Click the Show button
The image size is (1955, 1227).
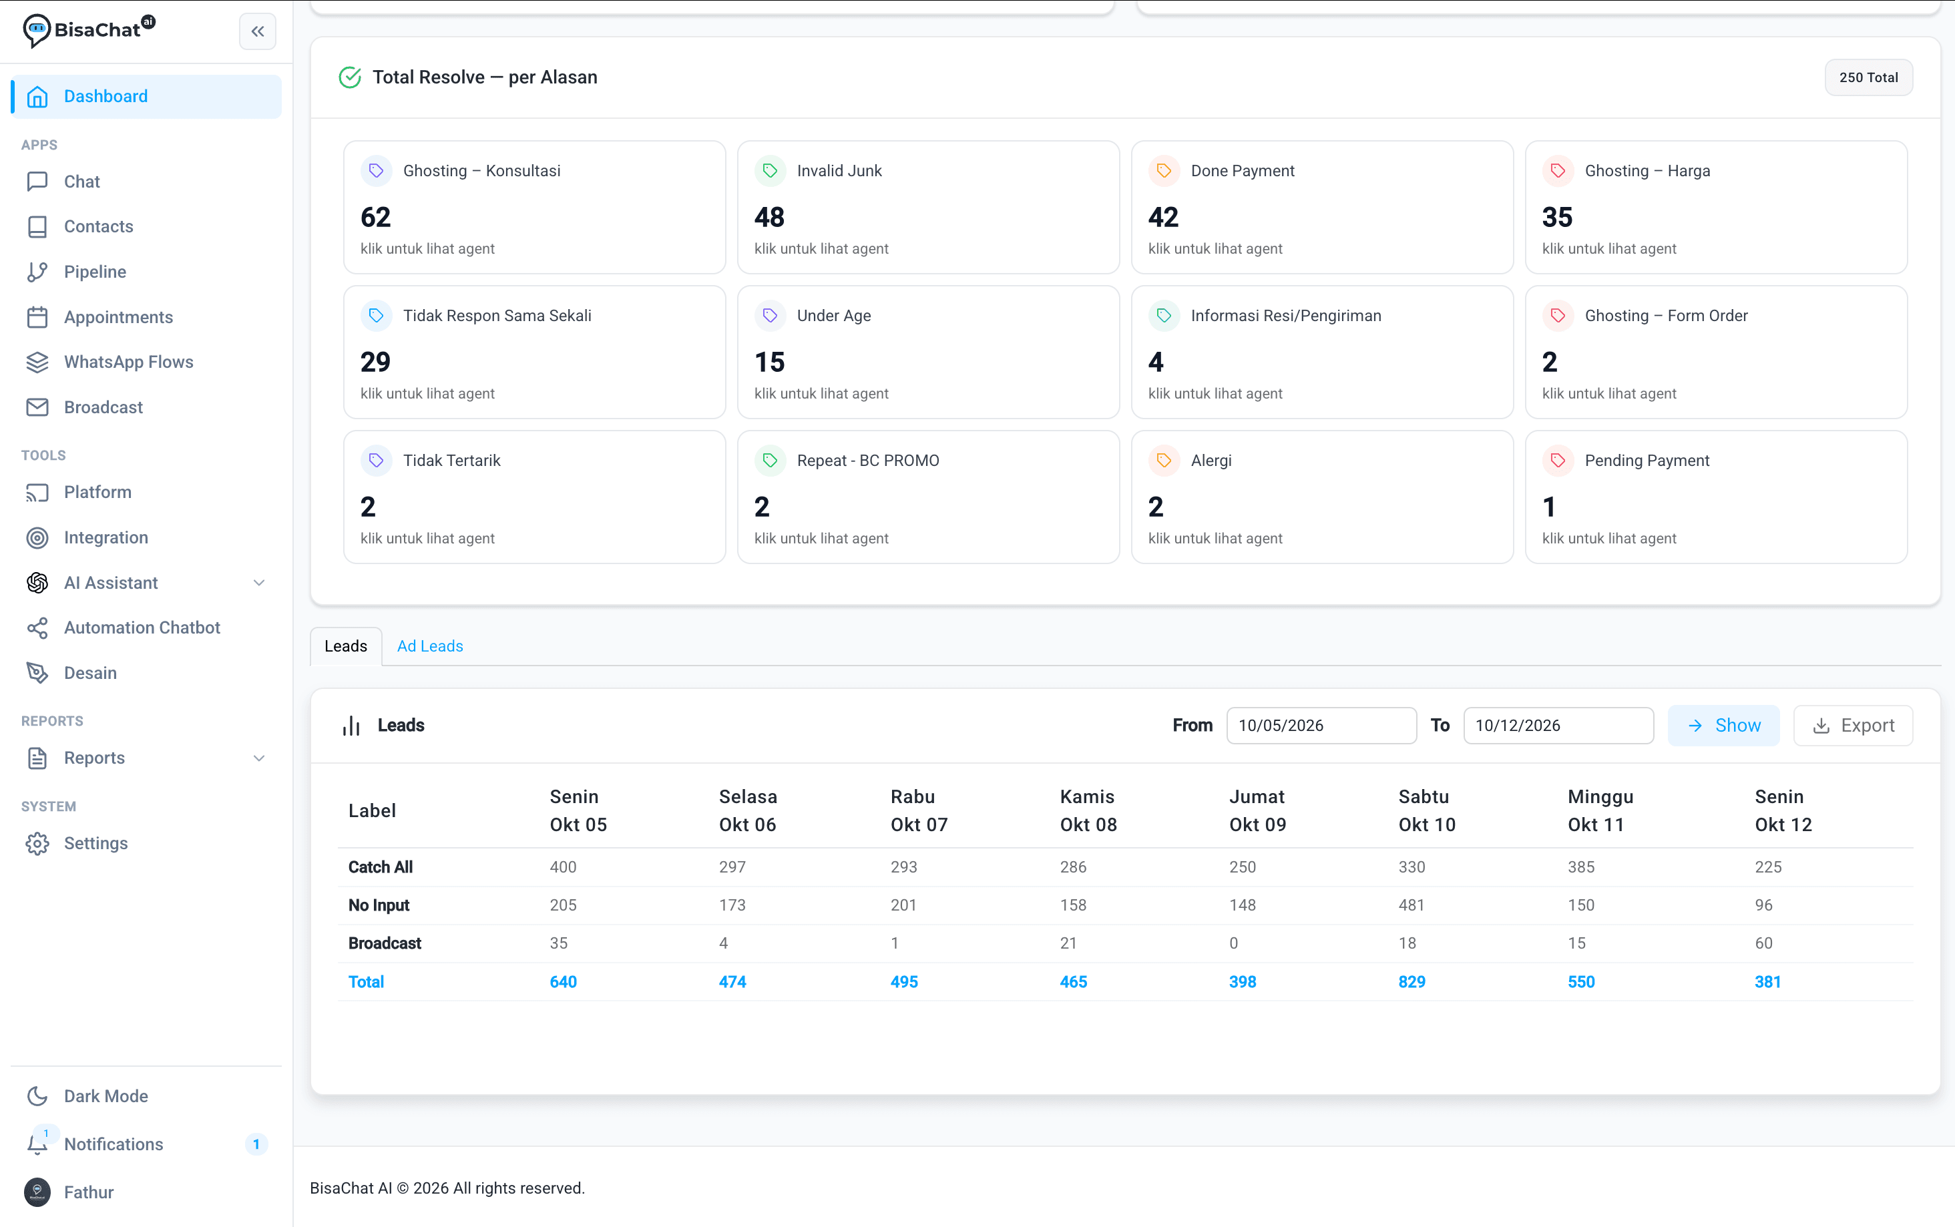(x=1723, y=726)
